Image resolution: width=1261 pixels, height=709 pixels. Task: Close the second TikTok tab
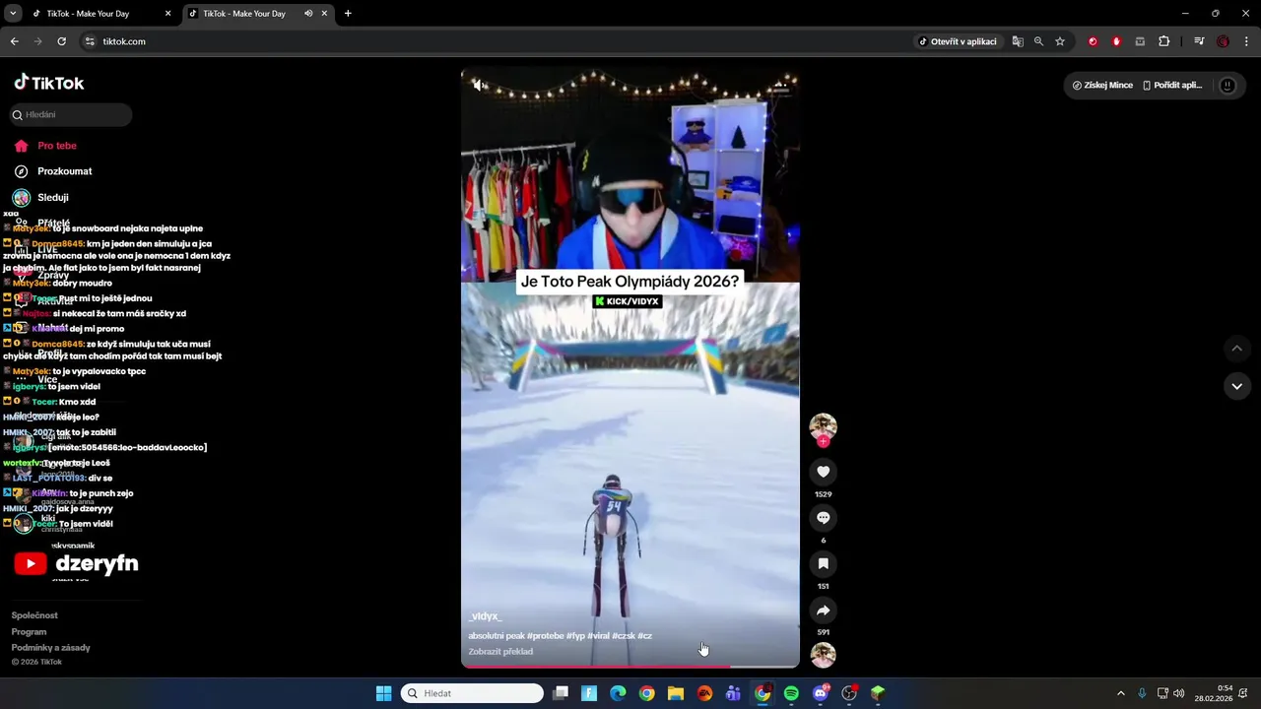[x=324, y=14]
